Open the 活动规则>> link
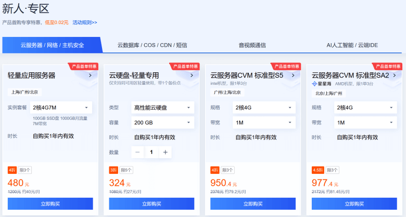 pyautogui.click(x=85, y=23)
